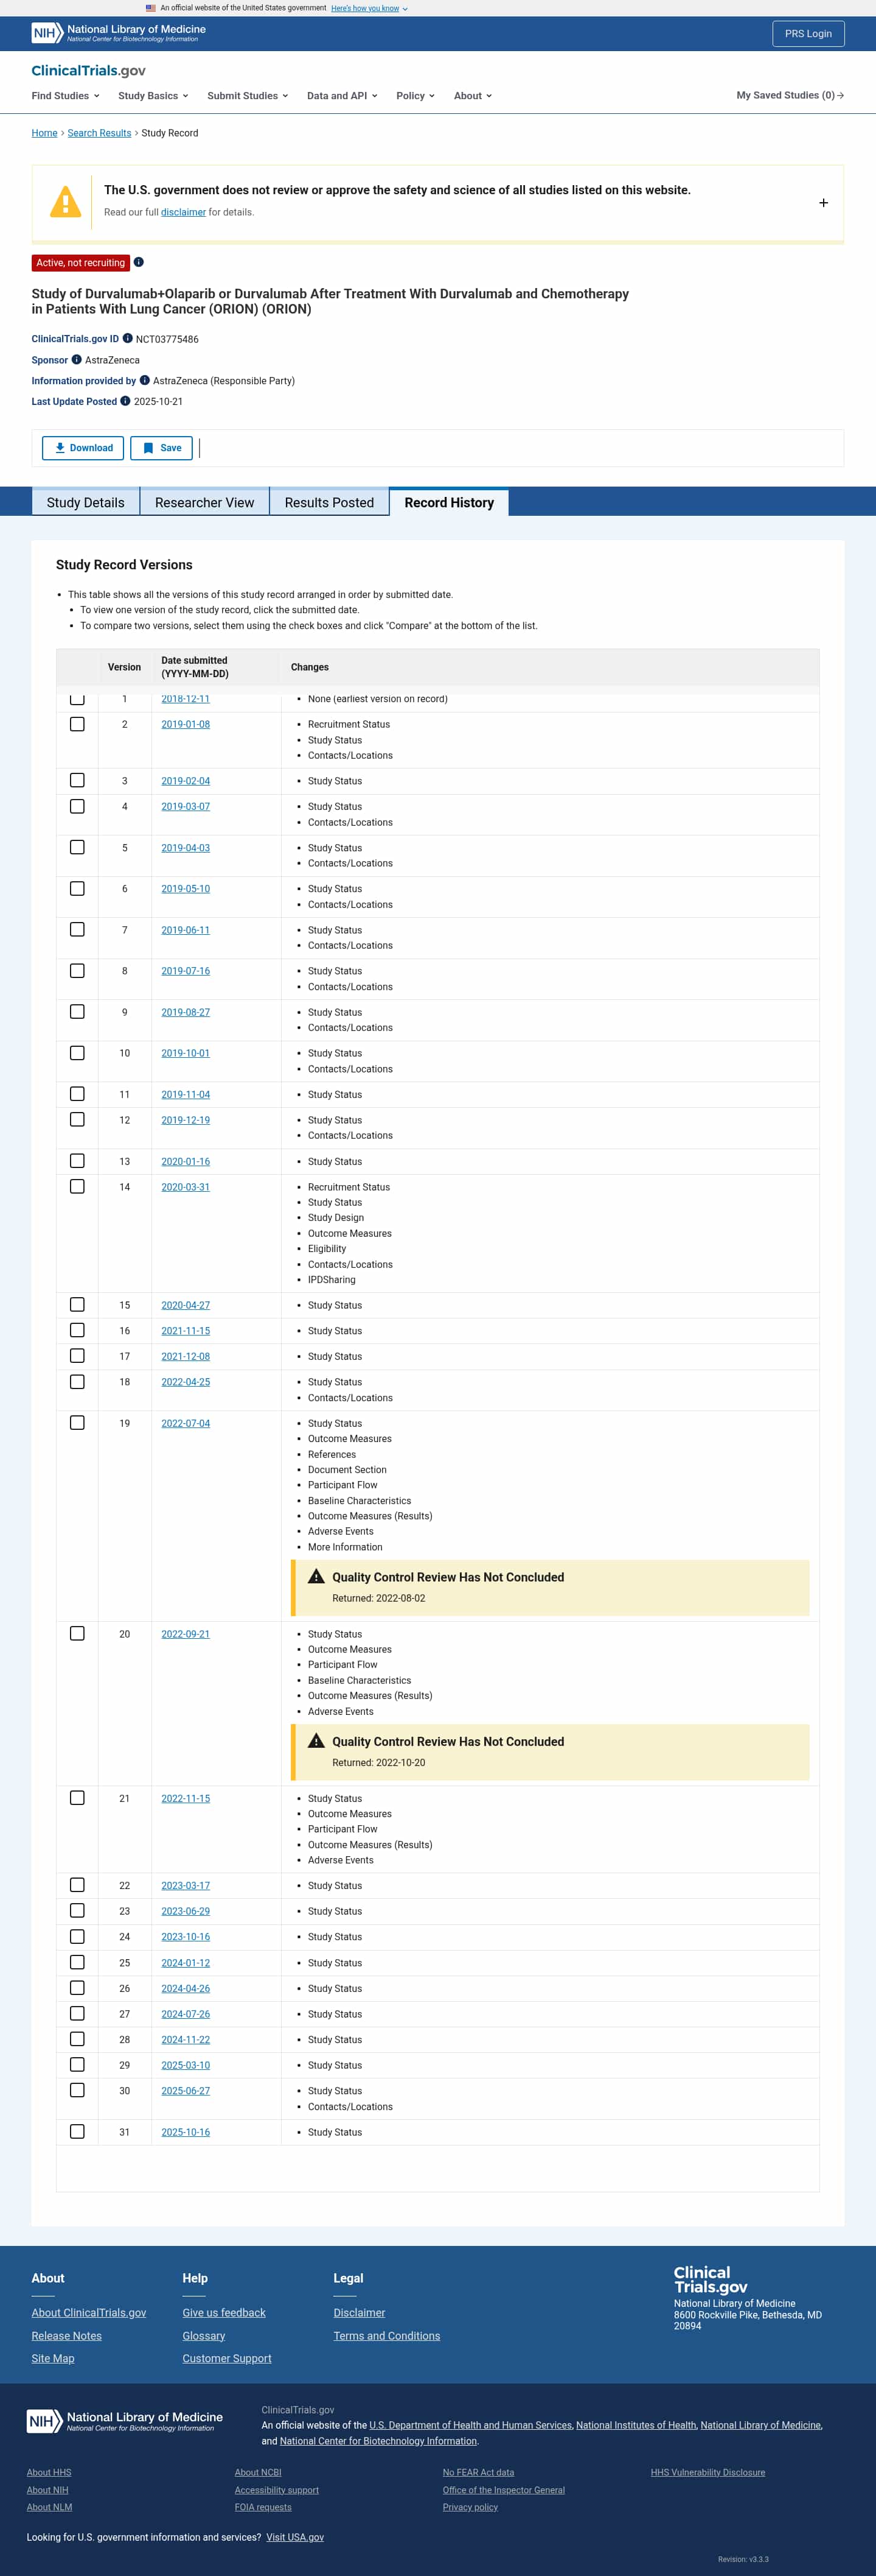Image resolution: width=876 pixels, height=2576 pixels.
Task: Open the PRS Login page
Action: coord(808,33)
